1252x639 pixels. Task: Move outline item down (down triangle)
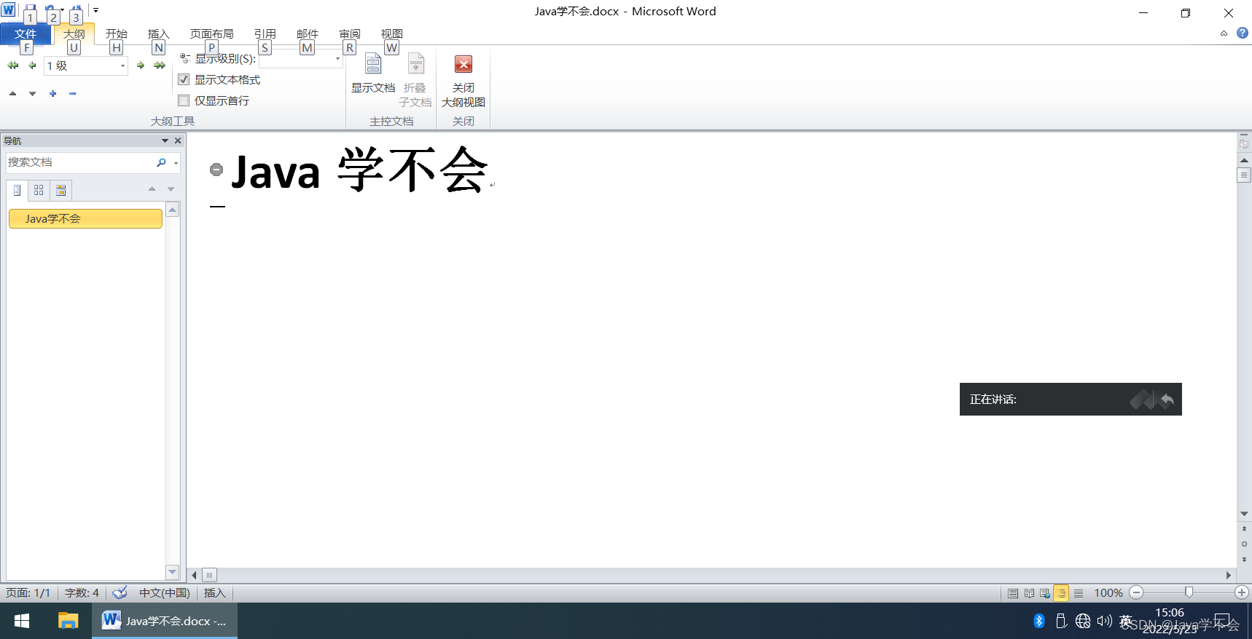tap(32, 93)
